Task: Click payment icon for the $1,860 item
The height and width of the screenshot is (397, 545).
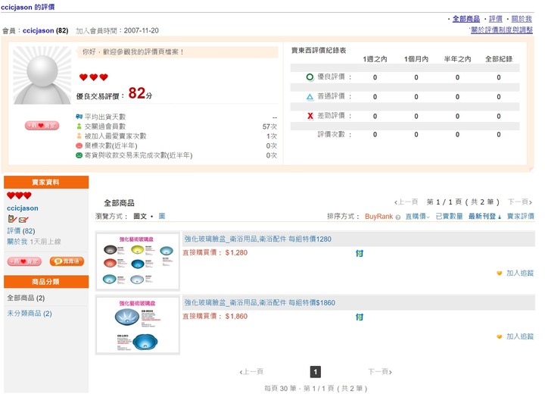Action: click(360, 317)
